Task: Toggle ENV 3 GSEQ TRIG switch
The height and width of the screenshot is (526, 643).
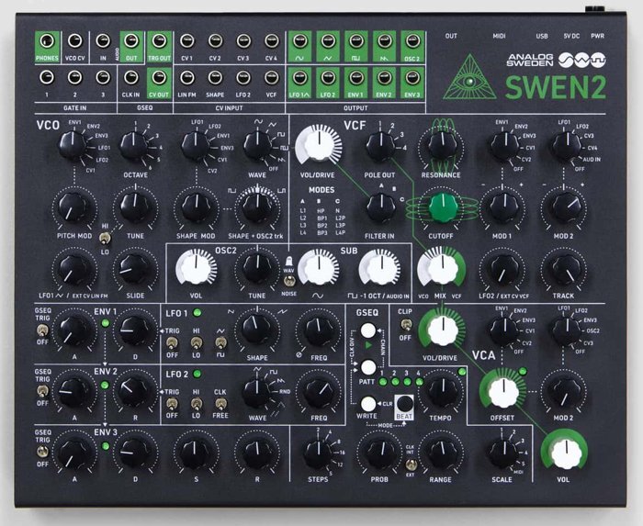Action: [x=42, y=452]
